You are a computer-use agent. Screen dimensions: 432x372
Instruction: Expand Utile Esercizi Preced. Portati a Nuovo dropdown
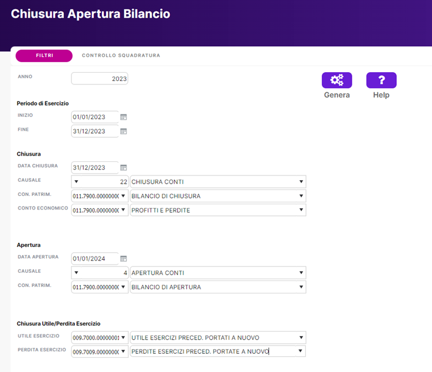pos(301,337)
